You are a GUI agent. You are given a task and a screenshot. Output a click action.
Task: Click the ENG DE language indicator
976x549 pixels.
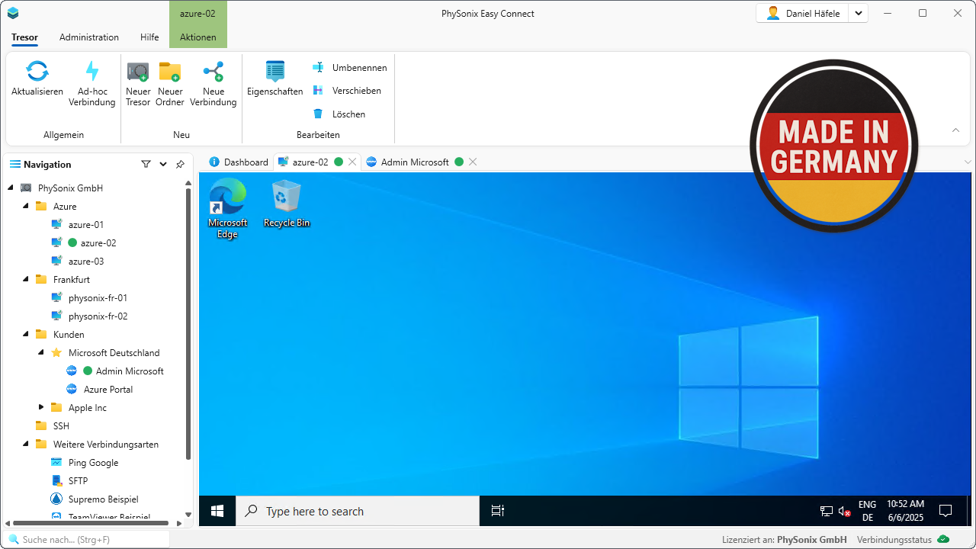point(868,511)
